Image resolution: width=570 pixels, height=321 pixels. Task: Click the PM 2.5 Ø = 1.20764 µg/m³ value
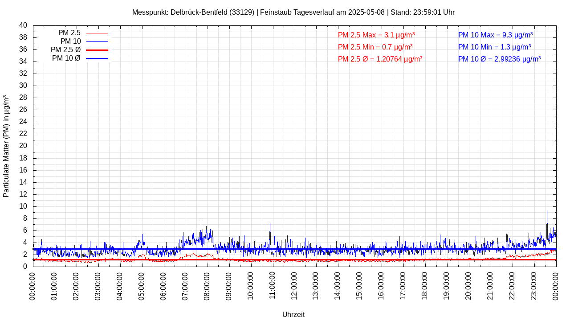(380, 59)
